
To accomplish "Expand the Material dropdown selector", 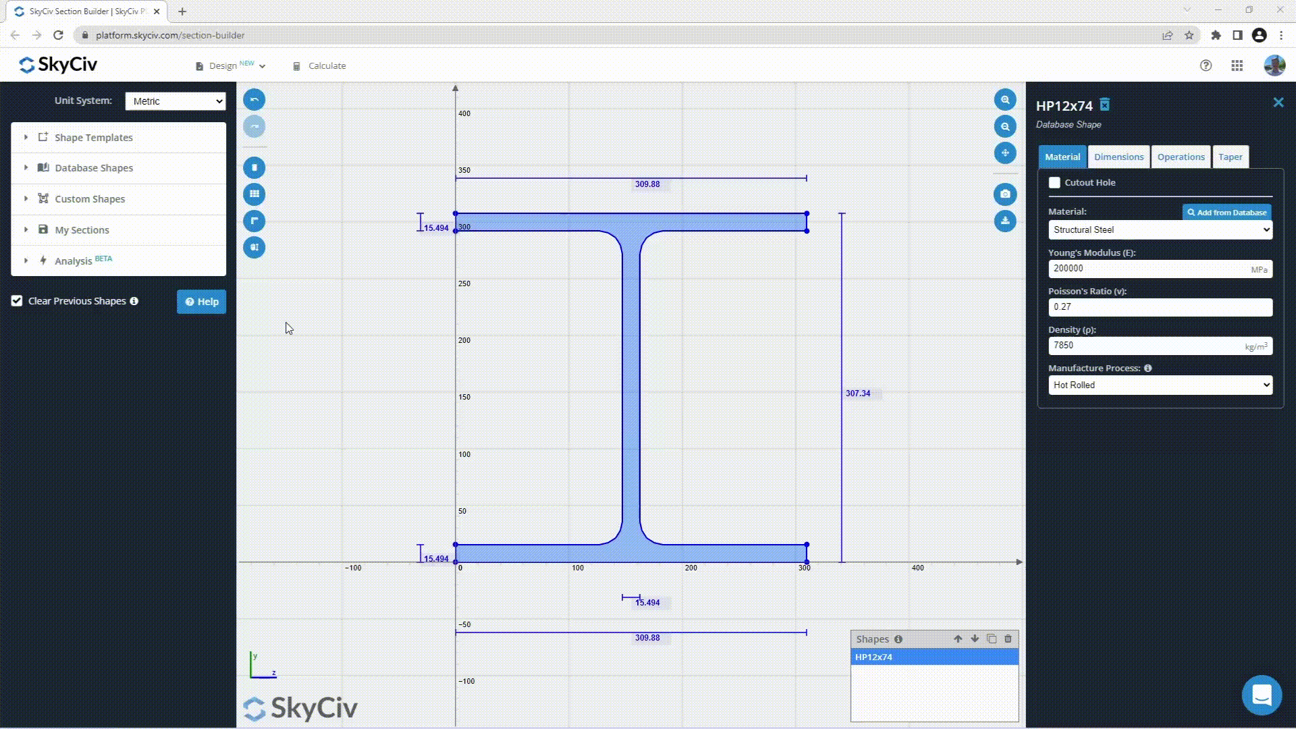I will (1159, 230).
